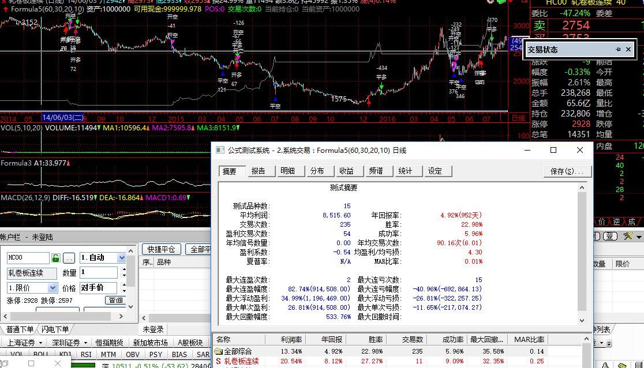Click the 登 button icon on right
This screenshot has height=368, width=644.
(609, 236)
